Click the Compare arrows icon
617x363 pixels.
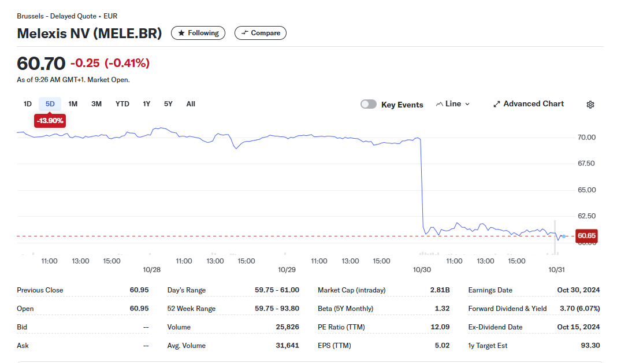pyautogui.click(x=244, y=33)
